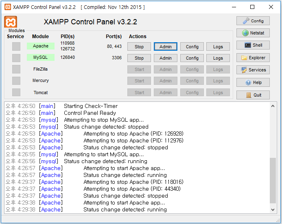
Task: Open FileZilla Admin
Action: point(166,69)
